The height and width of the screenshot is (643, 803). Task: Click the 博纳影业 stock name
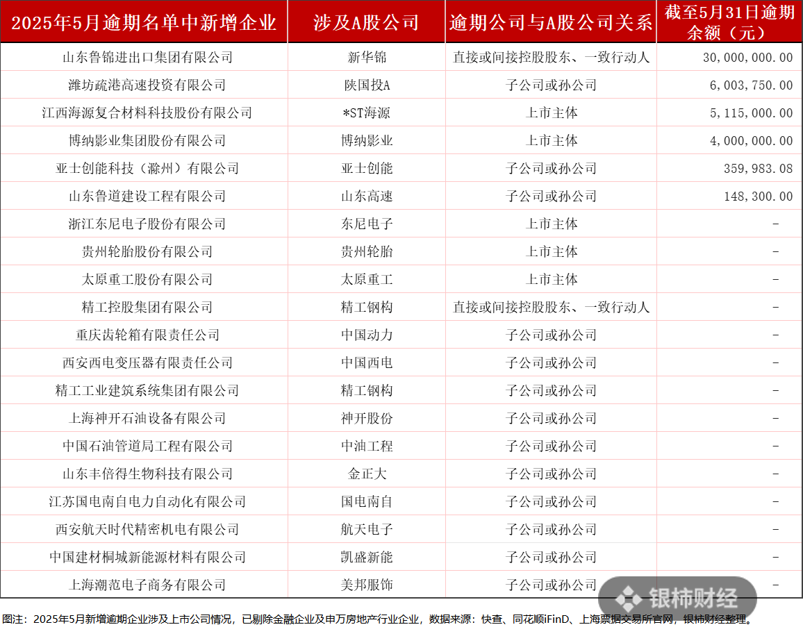click(x=366, y=140)
